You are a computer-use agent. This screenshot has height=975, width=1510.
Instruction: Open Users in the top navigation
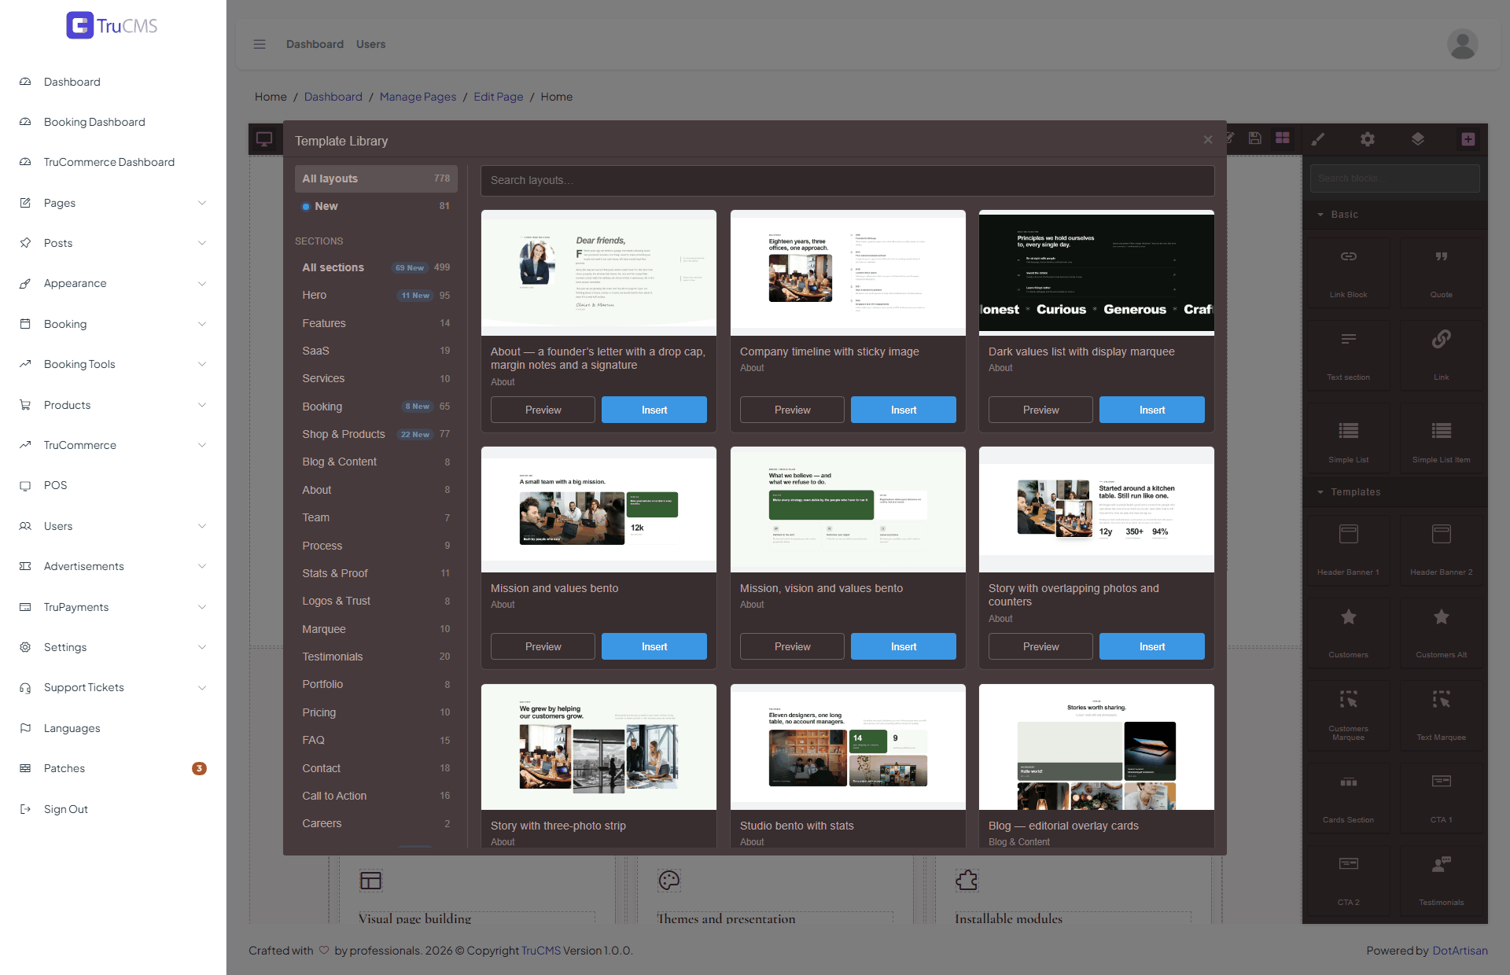point(370,44)
